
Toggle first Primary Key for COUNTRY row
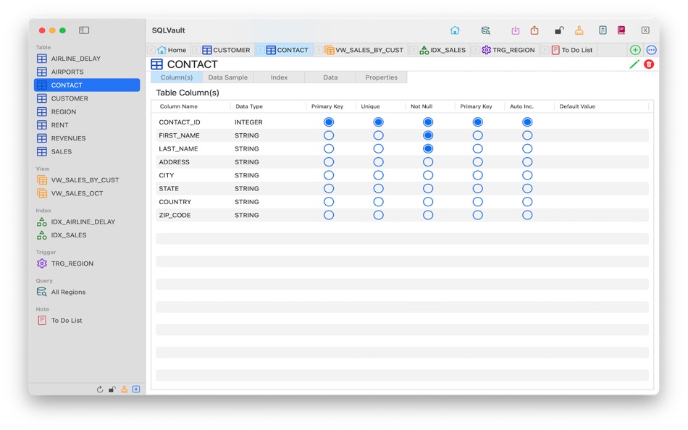pos(329,202)
